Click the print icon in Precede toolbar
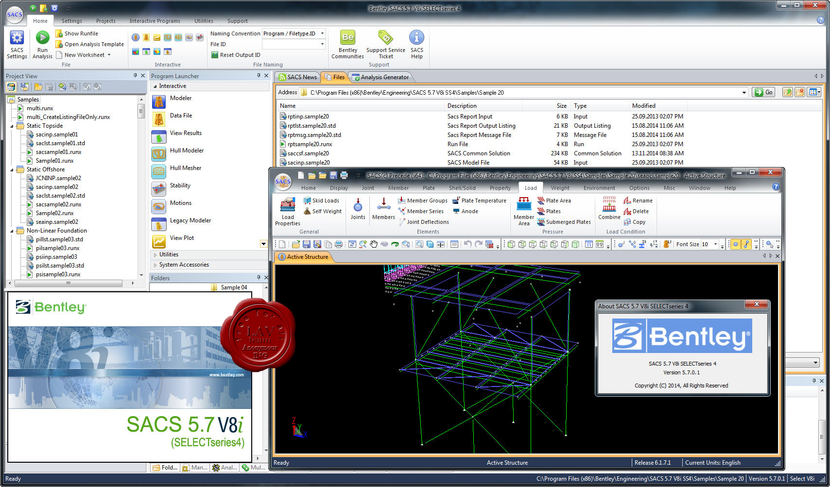Image resolution: width=830 pixels, height=487 pixels. click(x=339, y=244)
